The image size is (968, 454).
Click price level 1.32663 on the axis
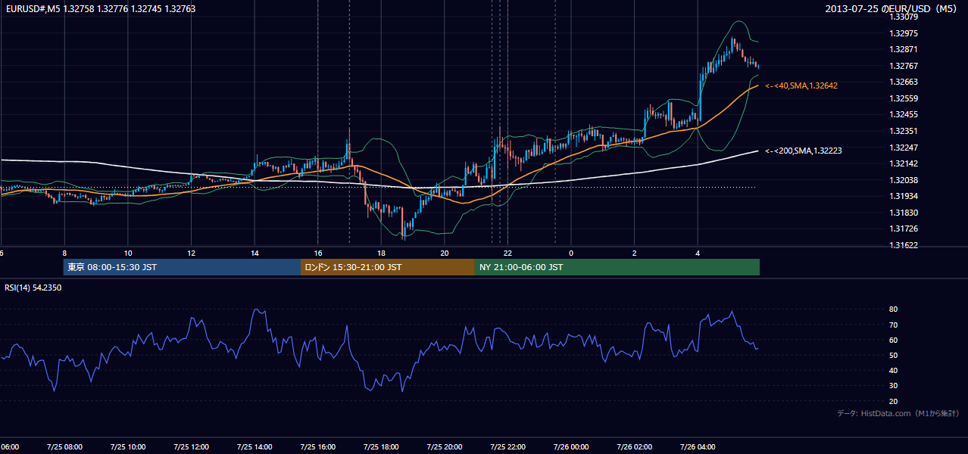click(903, 82)
